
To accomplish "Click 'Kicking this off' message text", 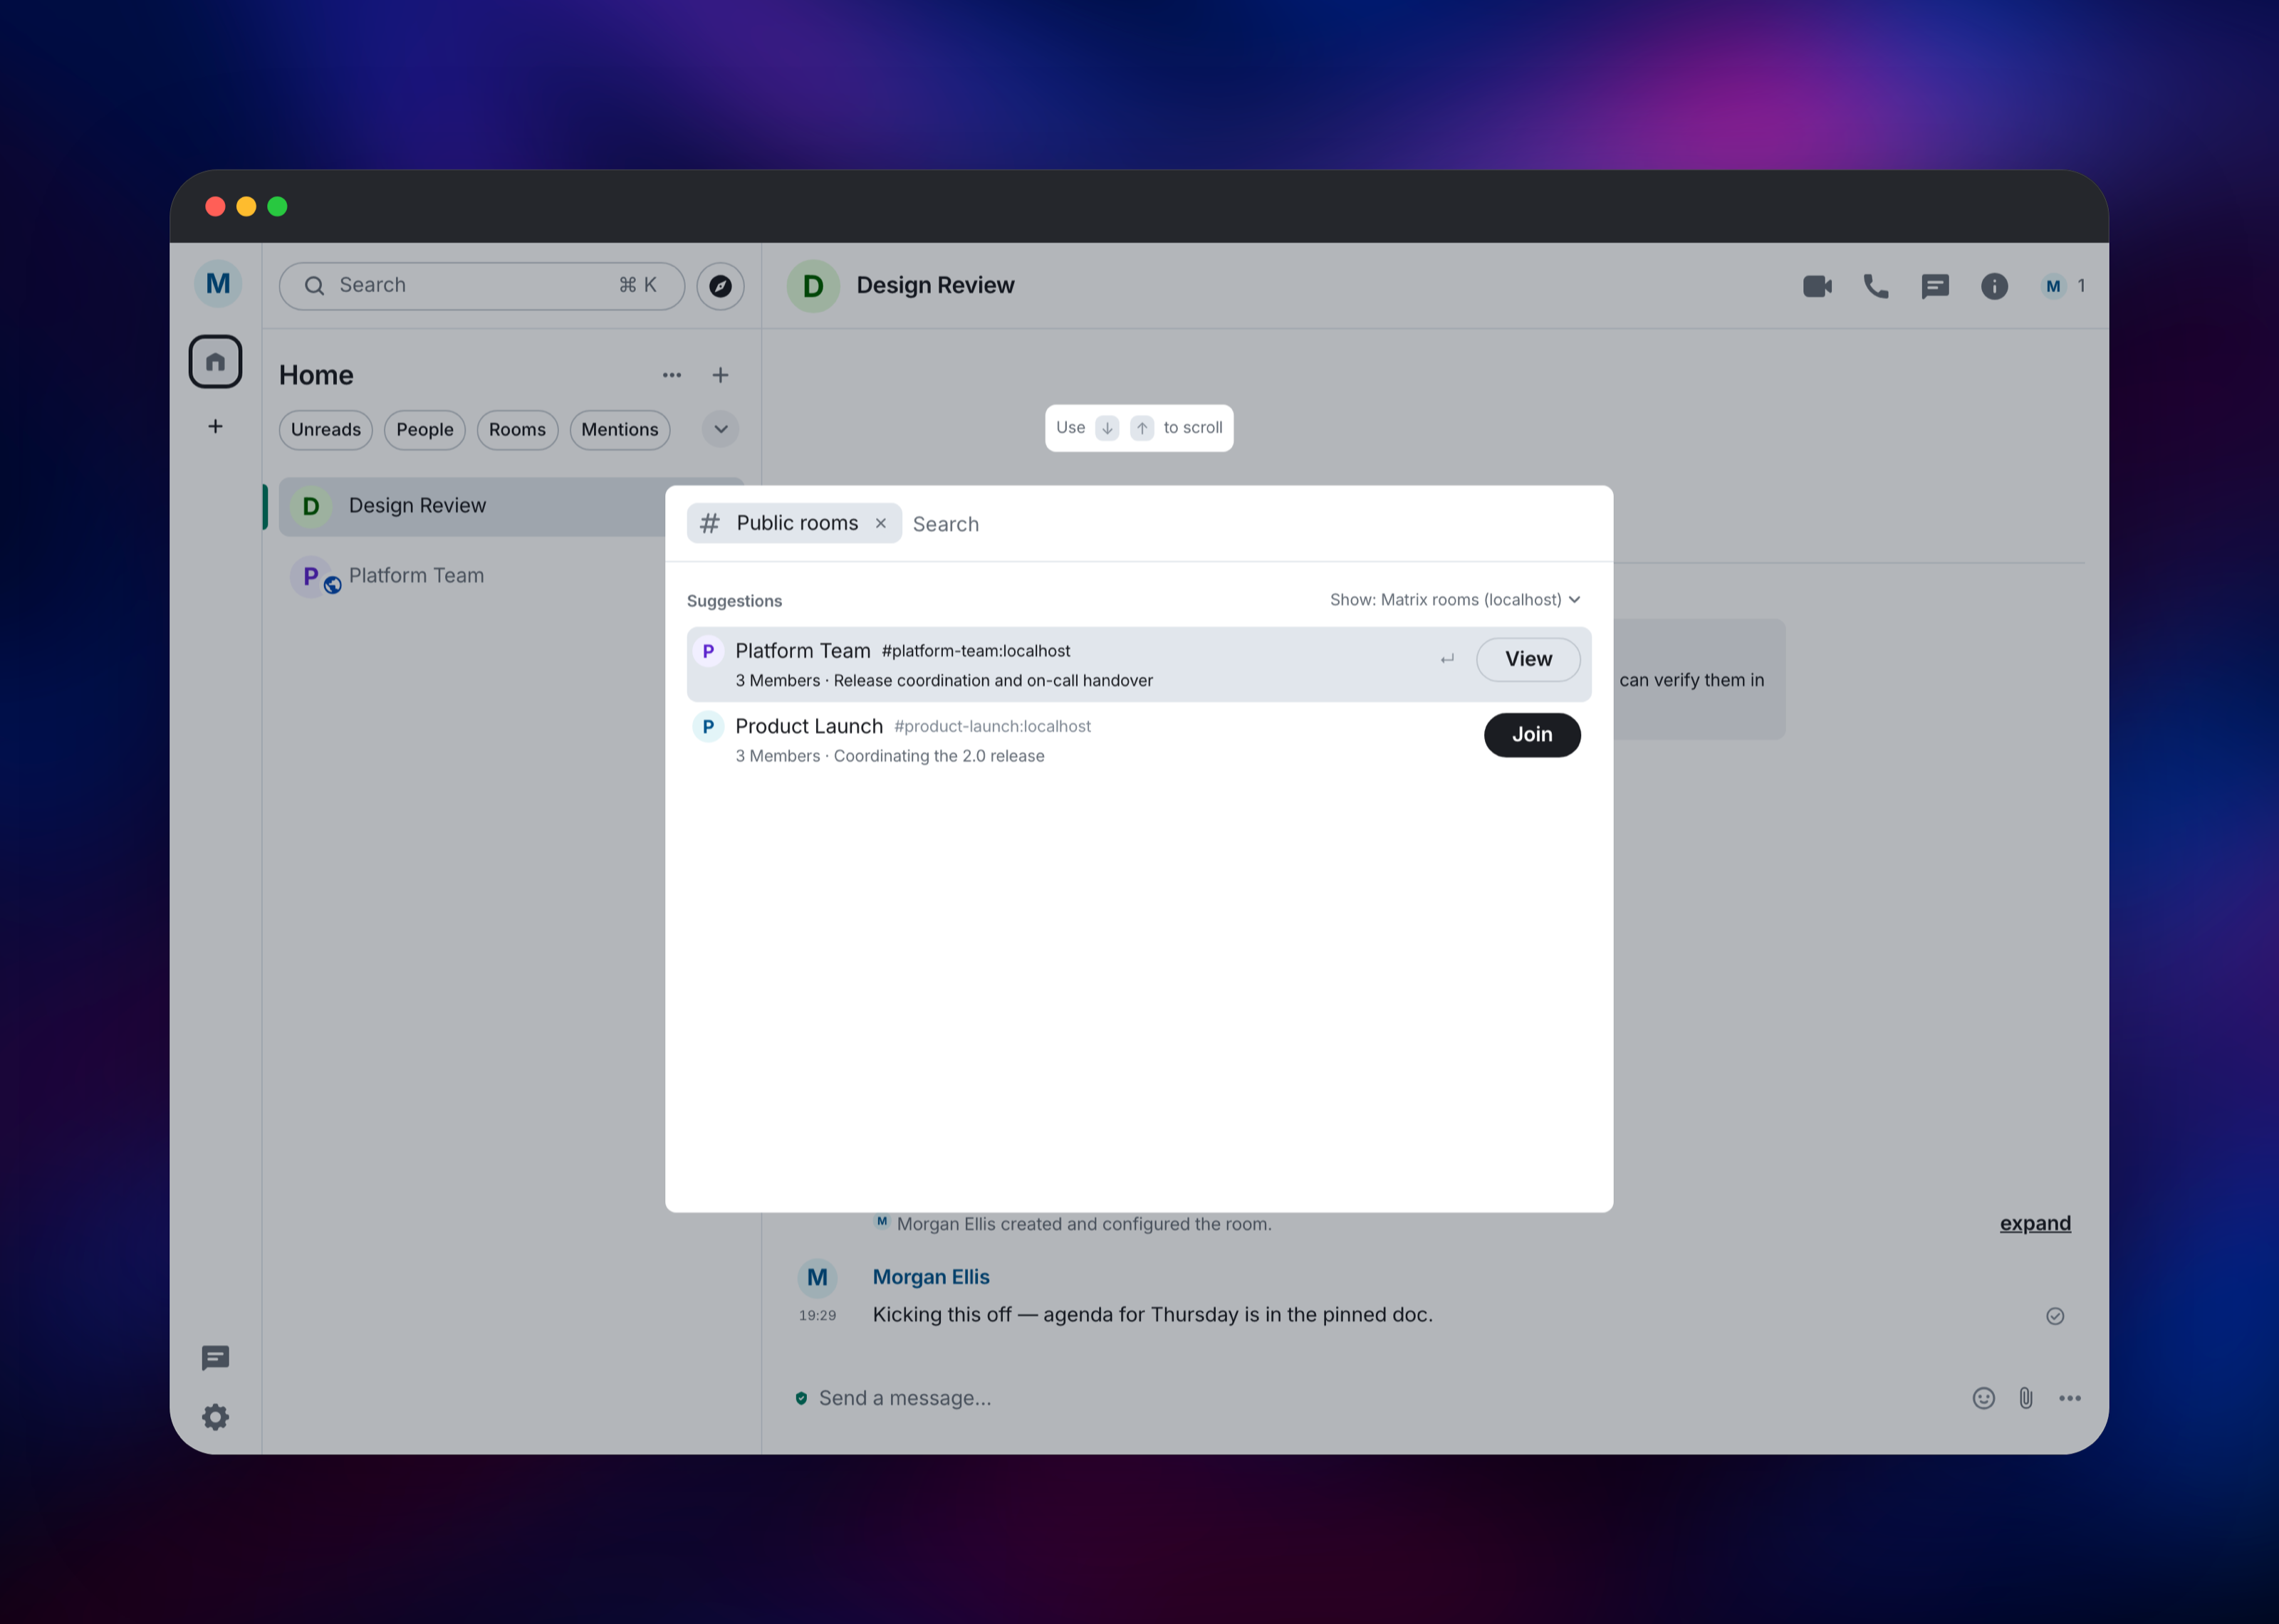I will tap(1152, 1315).
